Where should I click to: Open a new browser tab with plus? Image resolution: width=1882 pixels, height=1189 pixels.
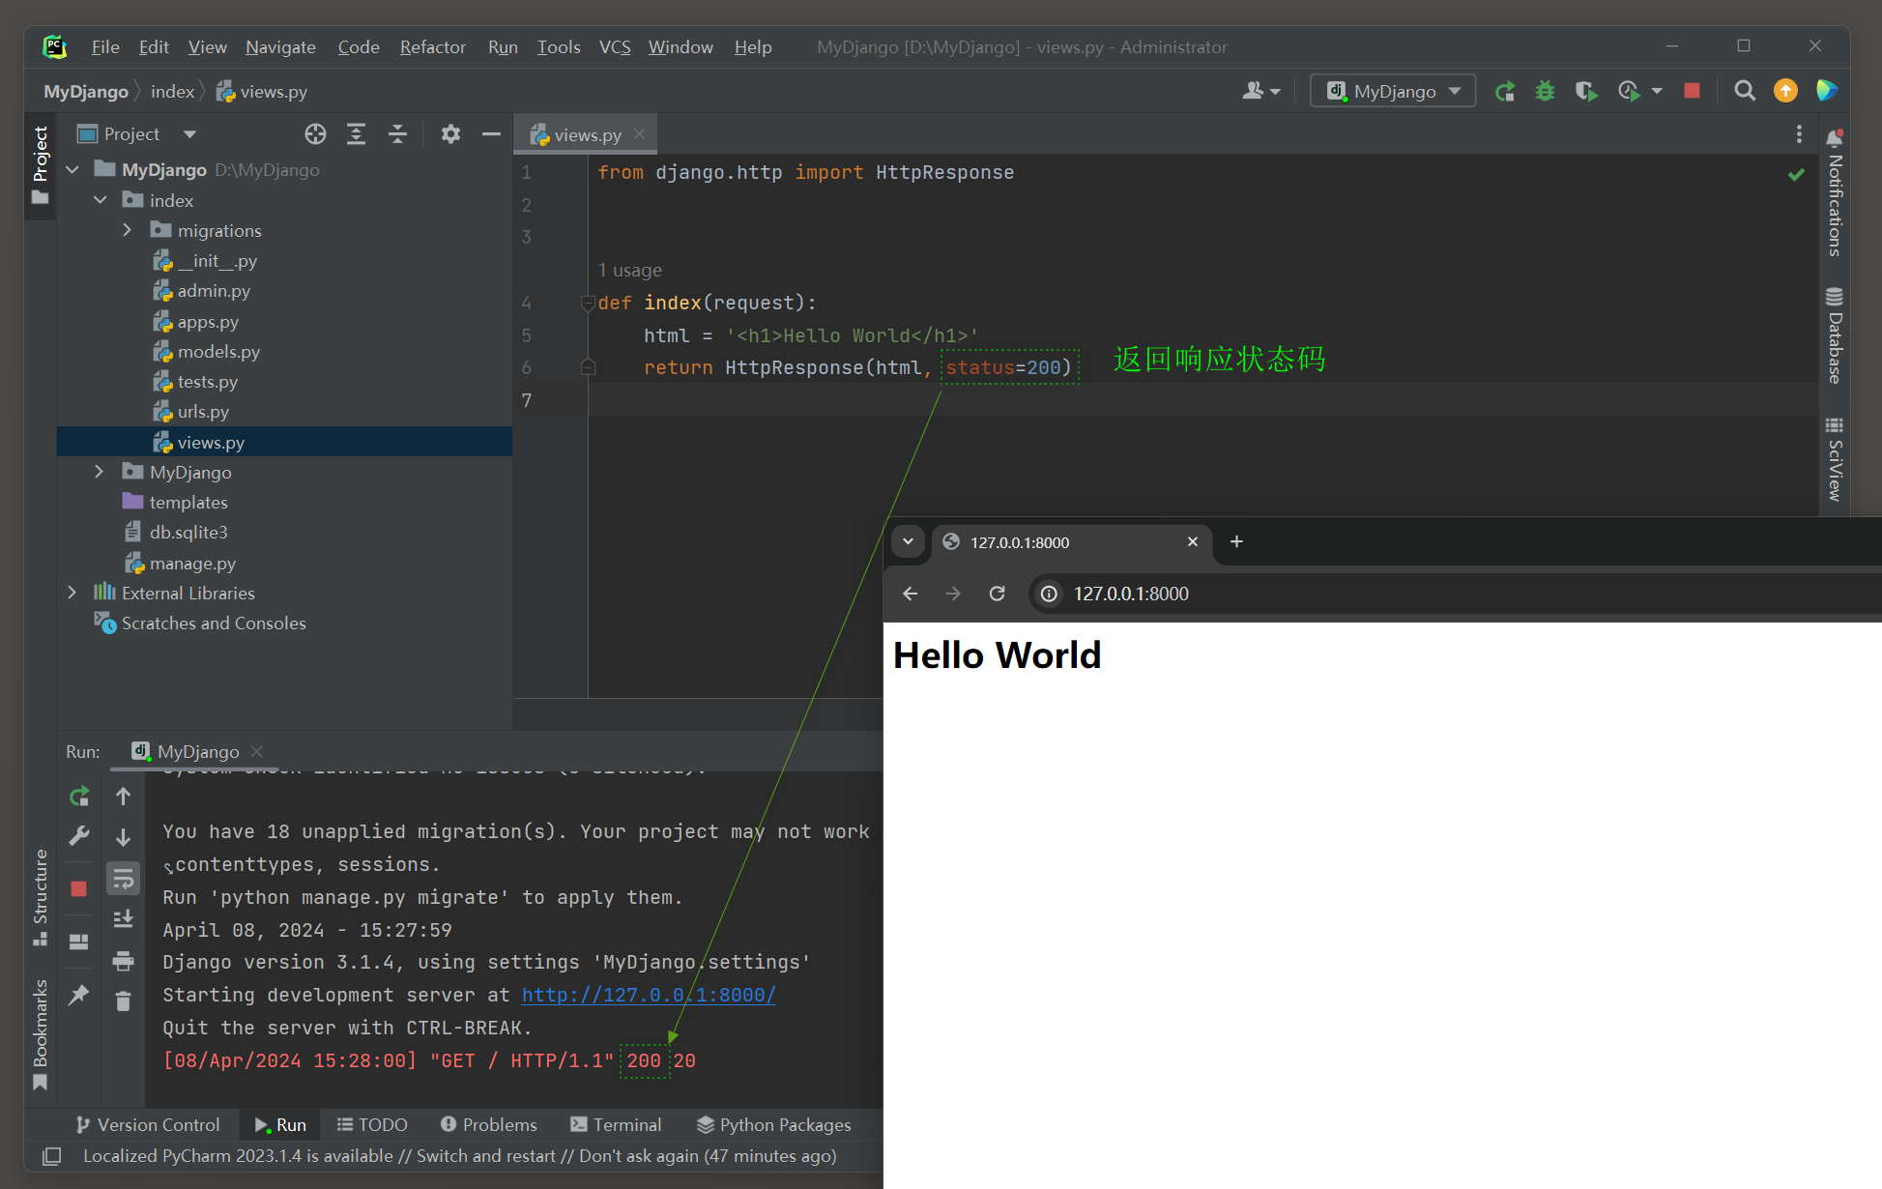(1236, 541)
